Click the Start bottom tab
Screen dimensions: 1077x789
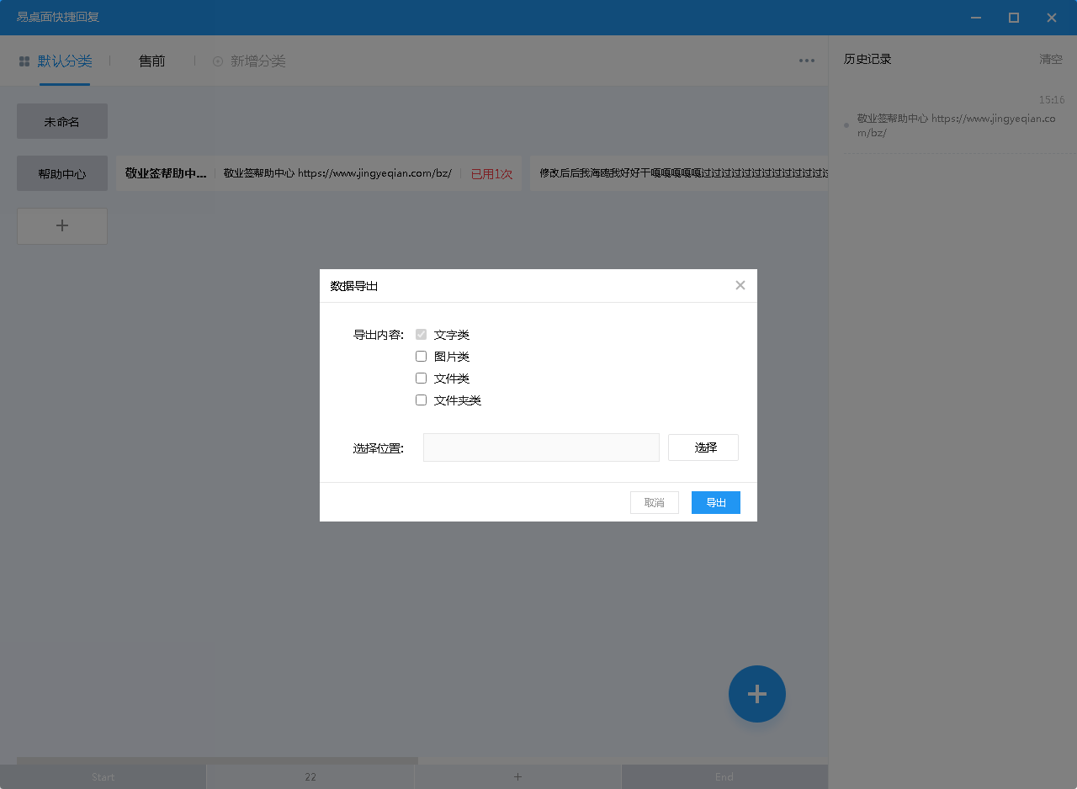[103, 776]
